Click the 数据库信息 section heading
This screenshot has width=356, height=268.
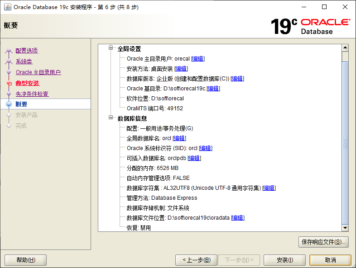[132, 118]
